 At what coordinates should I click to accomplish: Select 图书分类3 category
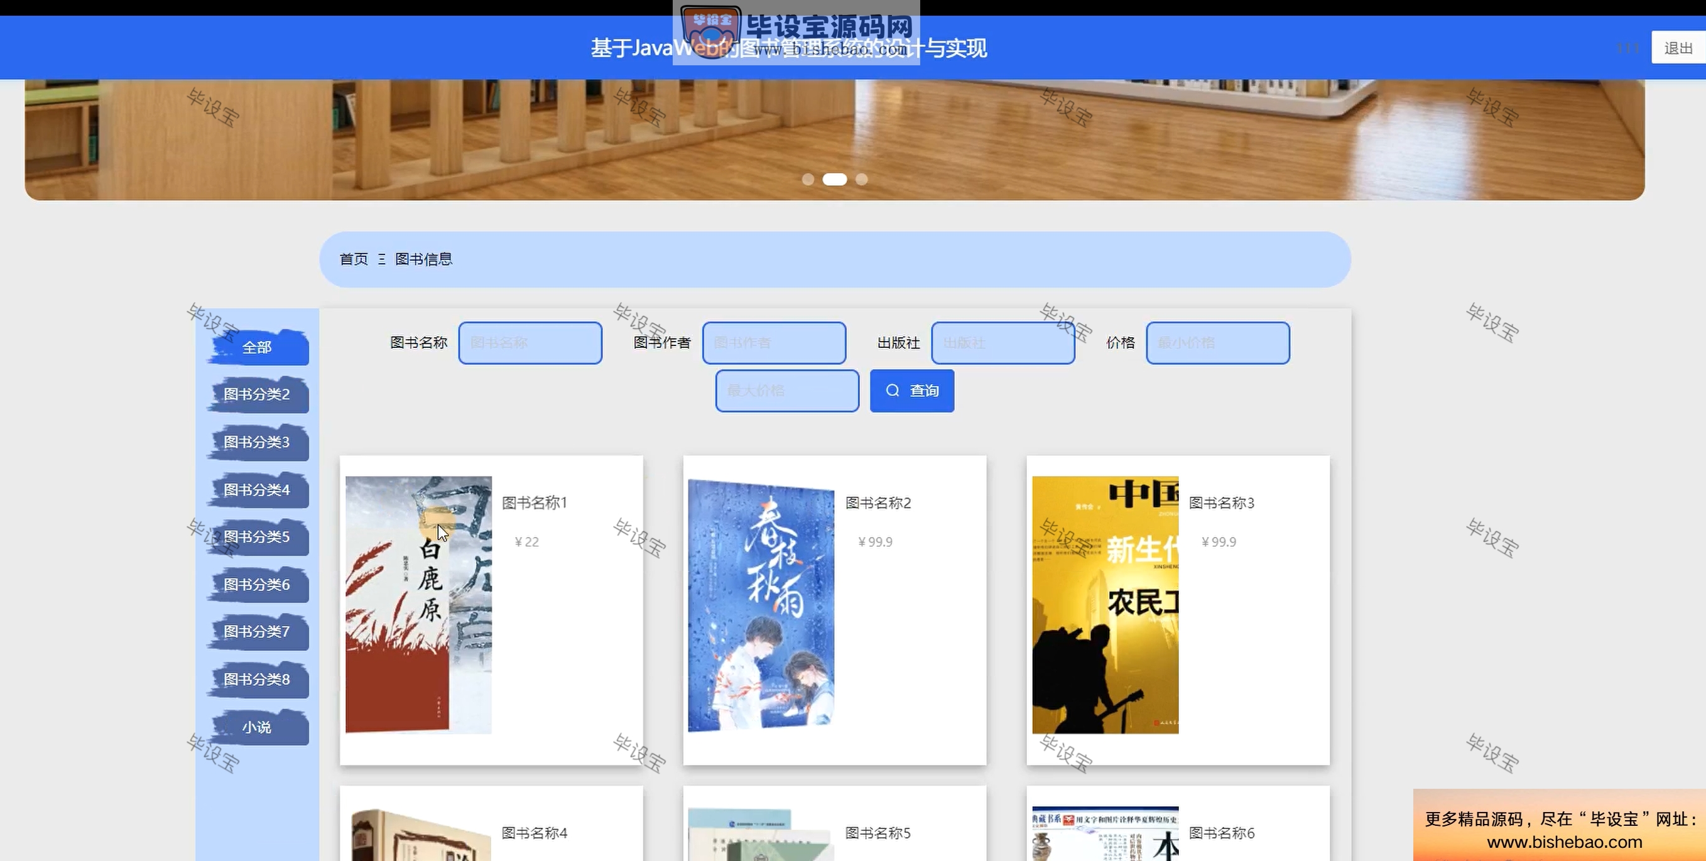click(257, 442)
